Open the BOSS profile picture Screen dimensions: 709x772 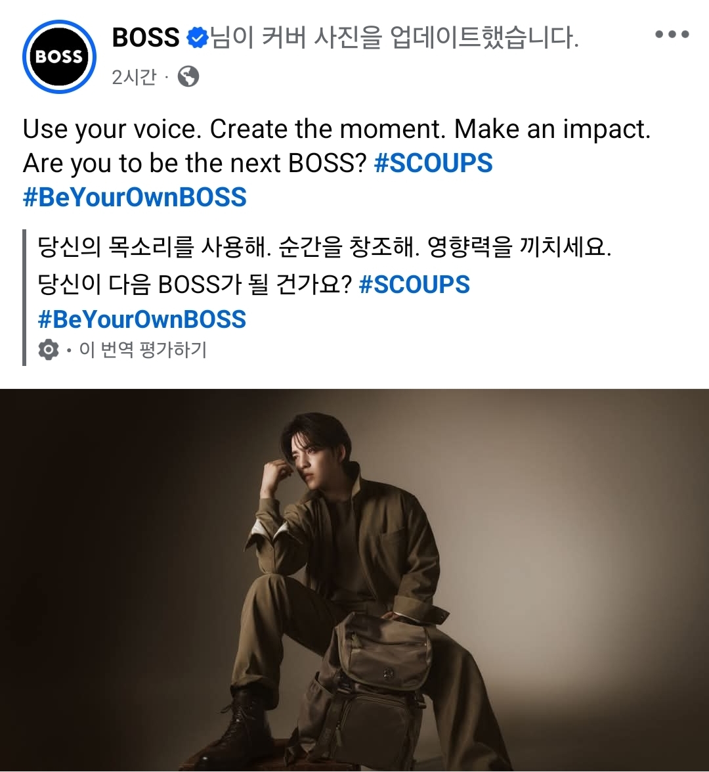[59, 57]
